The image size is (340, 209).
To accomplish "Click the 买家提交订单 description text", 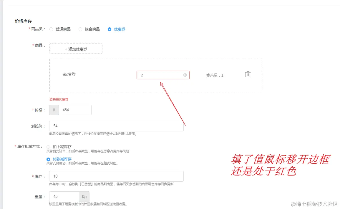I will pos(88,151).
